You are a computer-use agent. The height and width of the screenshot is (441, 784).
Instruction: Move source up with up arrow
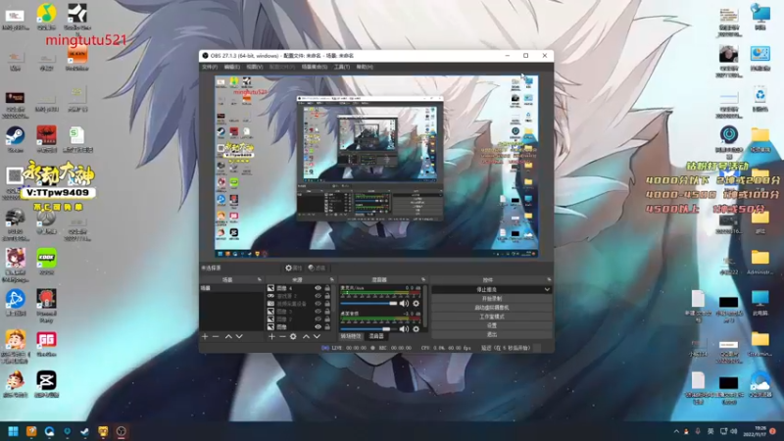(x=306, y=336)
